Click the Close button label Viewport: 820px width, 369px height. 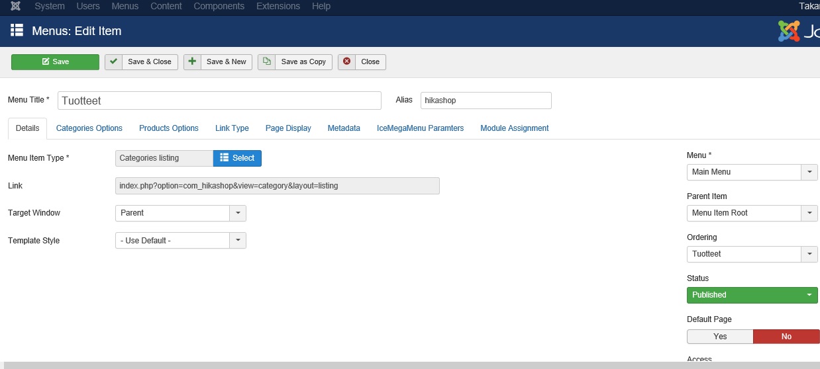pyautogui.click(x=370, y=61)
